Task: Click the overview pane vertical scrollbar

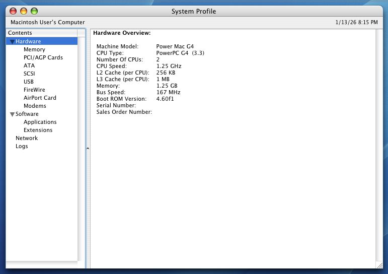Action: [379, 146]
